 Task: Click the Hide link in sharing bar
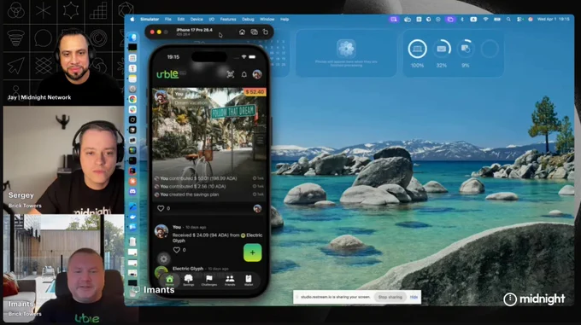[x=414, y=297]
